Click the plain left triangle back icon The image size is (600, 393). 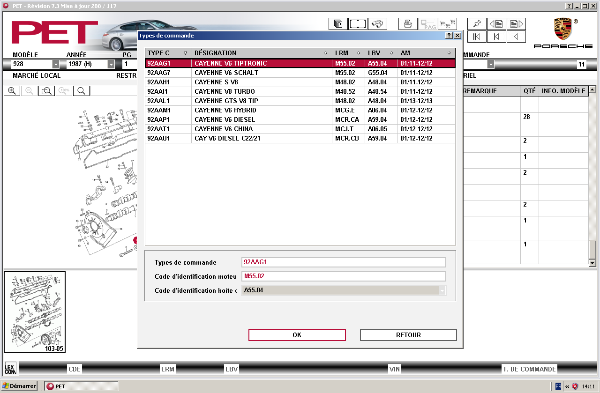(x=516, y=37)
